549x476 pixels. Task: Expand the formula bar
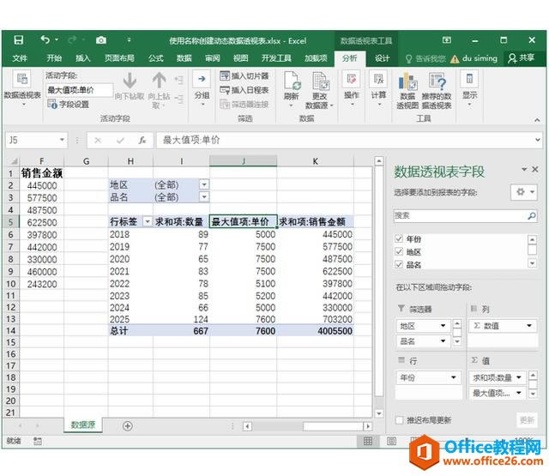pos(538,140)
